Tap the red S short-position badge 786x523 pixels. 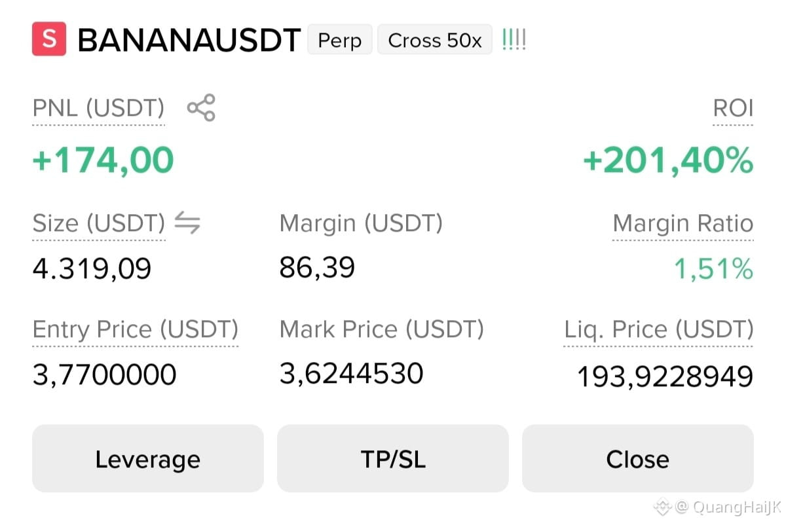click(x=49, y=39)
